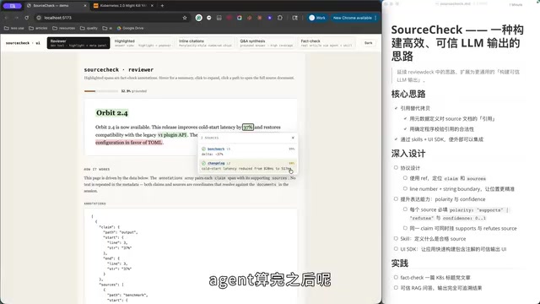Click the sourcecheck · ui logo
Image resolution: width=540 pixels, height=304 pixels.
(23, 43)
